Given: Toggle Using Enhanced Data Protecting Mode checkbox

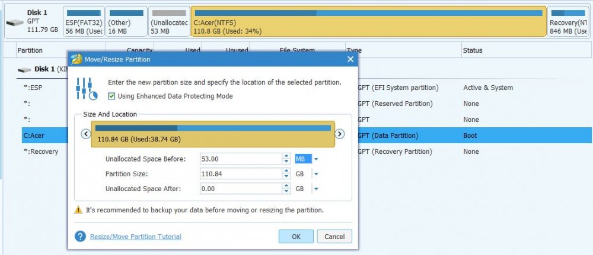Looking at the screenshot, I should (111, 96).
